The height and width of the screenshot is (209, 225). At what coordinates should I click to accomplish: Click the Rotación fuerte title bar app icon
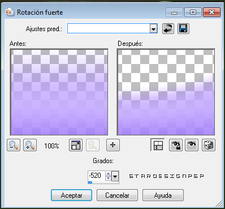pos(10,12)
